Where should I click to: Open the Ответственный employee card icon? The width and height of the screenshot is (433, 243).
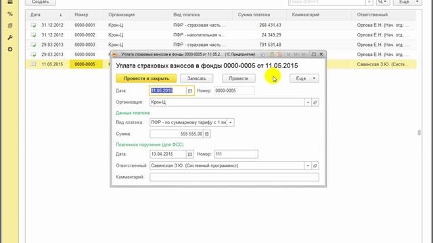click(x=315, y=165)
